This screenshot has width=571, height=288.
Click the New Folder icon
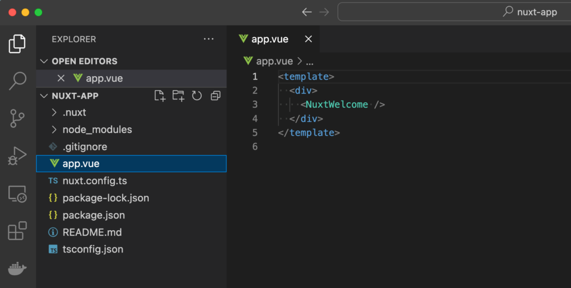[x=178, y=96]
